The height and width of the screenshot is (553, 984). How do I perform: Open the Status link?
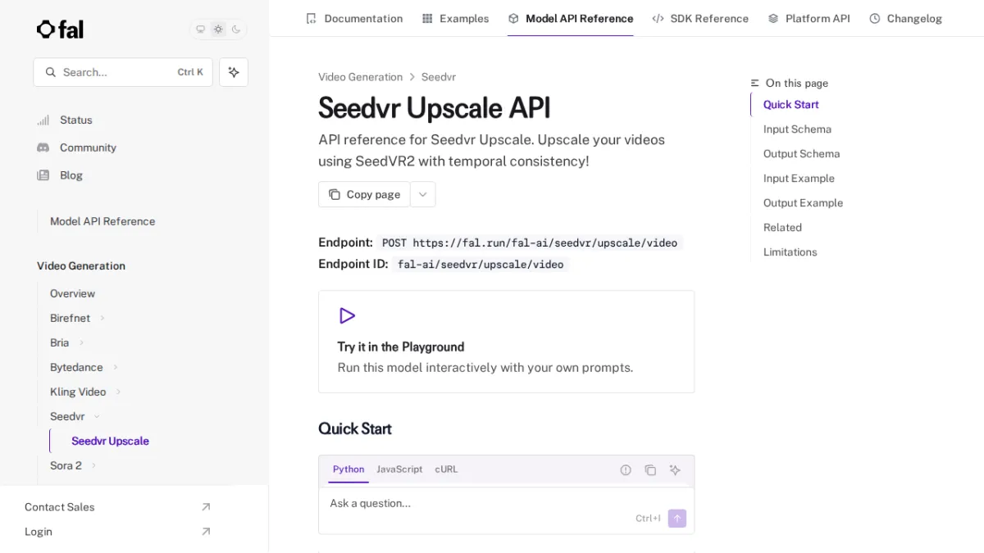[x=75, y=120]
